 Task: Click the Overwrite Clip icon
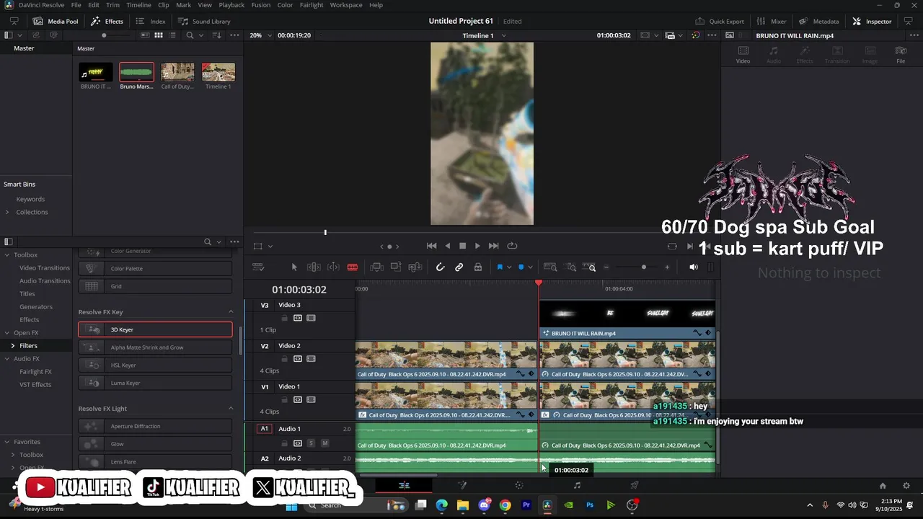(x=396, y=267)
